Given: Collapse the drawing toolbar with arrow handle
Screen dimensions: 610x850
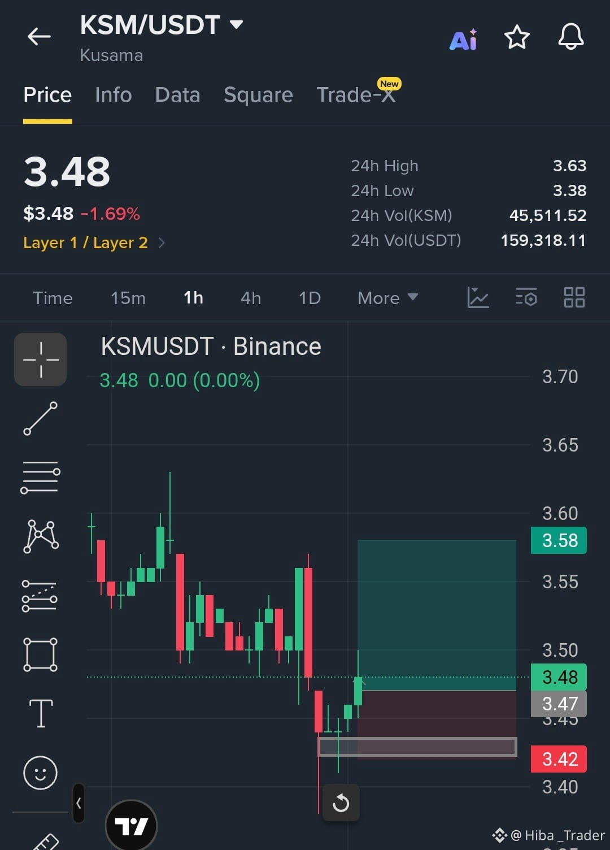Looking at the screenshot, I should (79, 803).
